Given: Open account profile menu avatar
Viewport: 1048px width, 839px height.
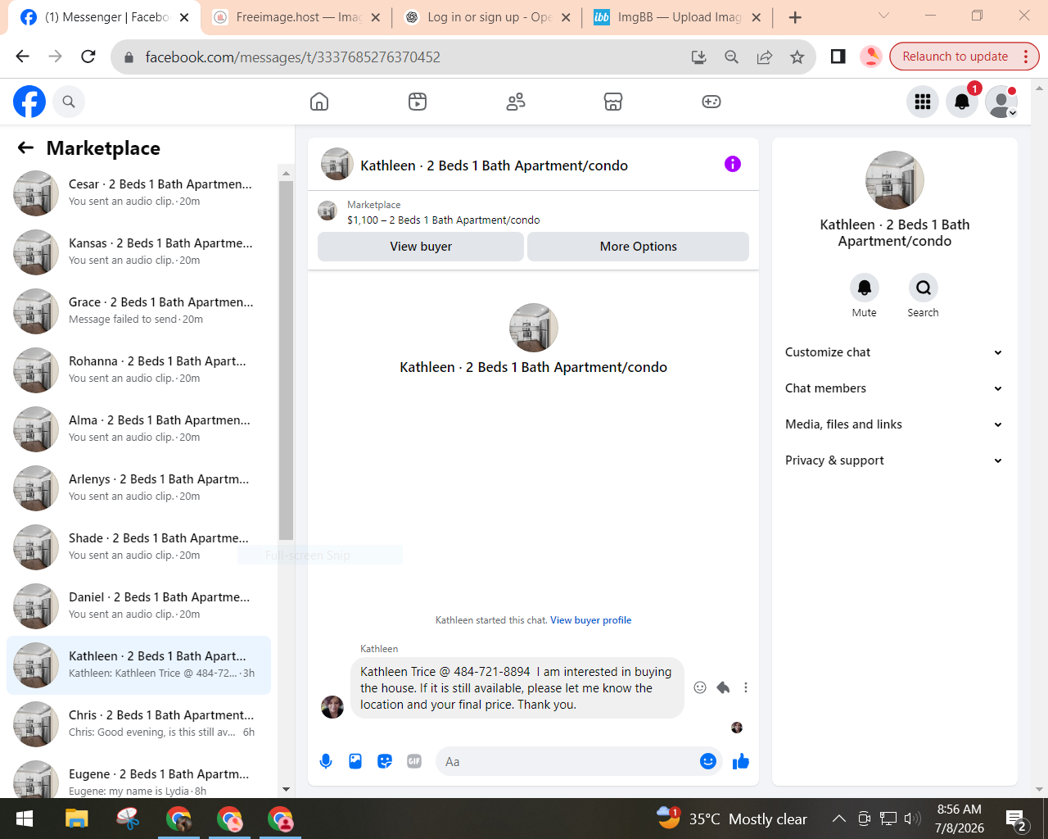Looking at the screenshot, I should pos(1001,102).
